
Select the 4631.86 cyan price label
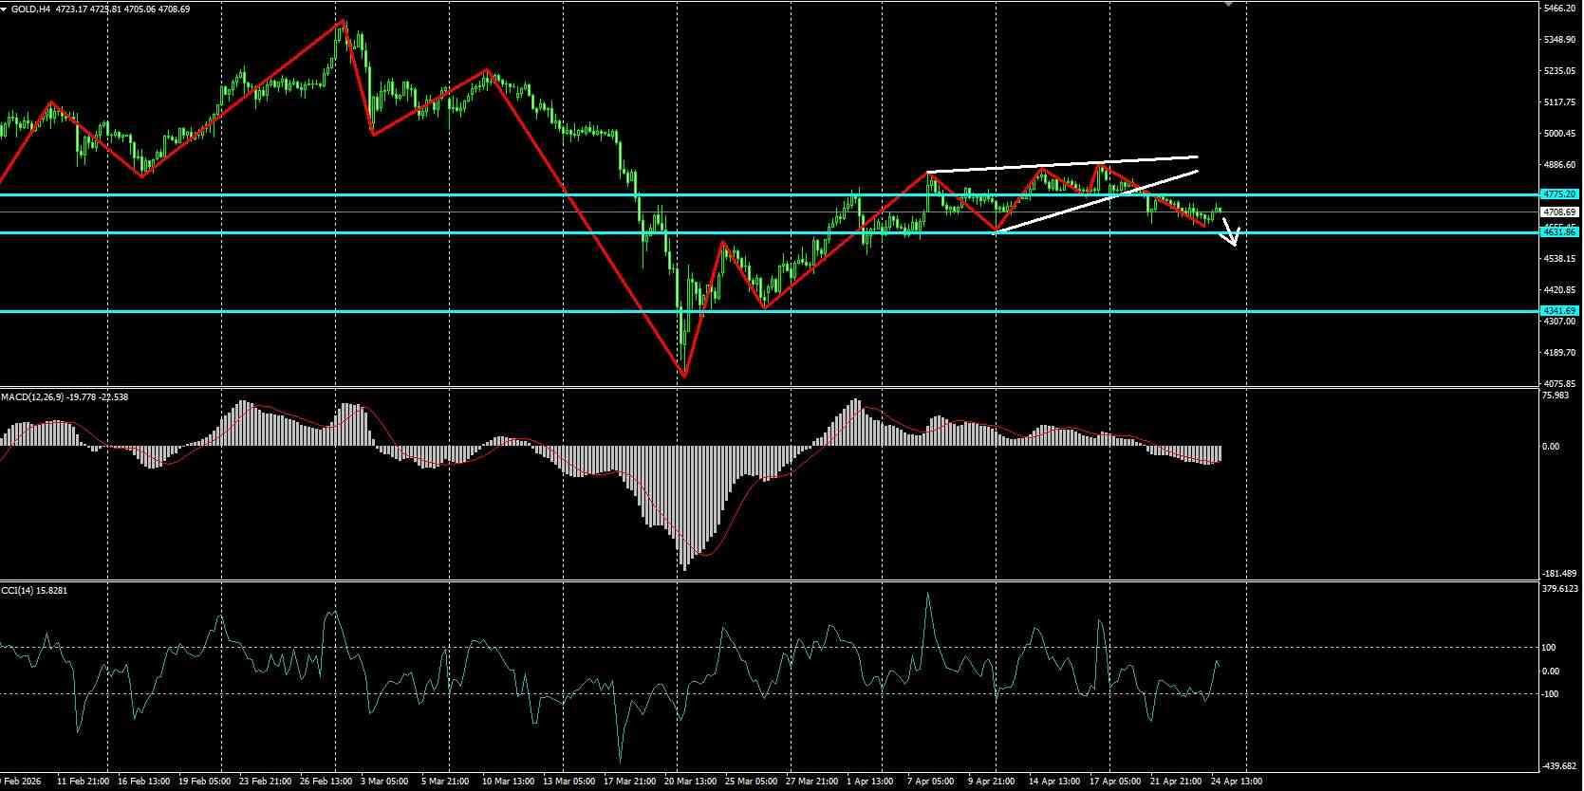pos(1559,232)
